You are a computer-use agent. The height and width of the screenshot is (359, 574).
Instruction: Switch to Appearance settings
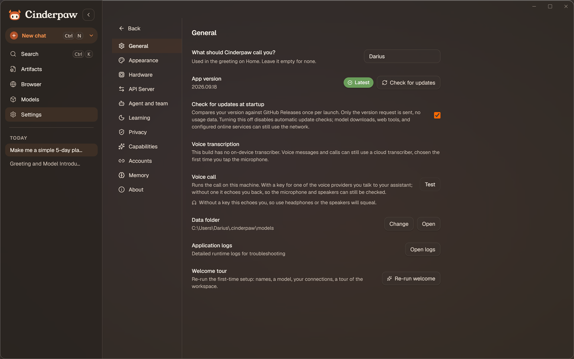coord(147,60)
